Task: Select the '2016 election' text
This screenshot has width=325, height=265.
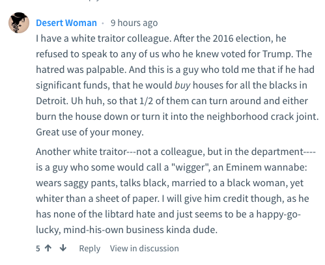Action: pos(242,38)
